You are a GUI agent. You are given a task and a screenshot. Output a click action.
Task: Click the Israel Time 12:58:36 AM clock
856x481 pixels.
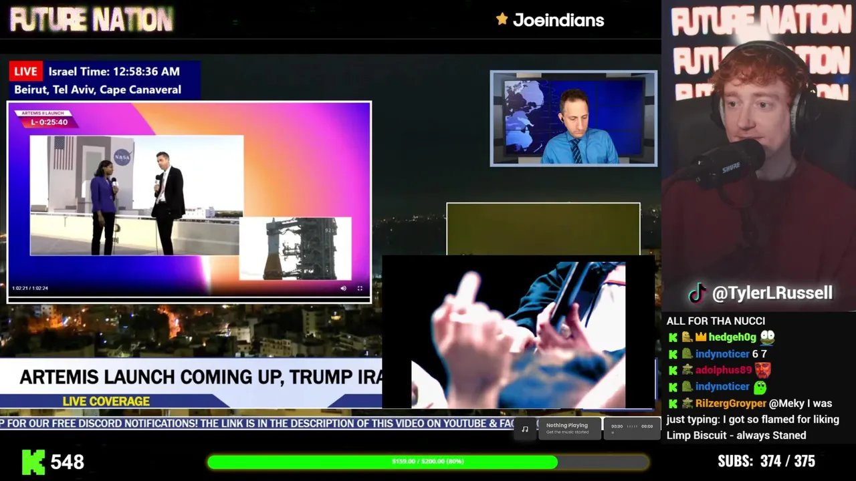click(x=114, y=71)
